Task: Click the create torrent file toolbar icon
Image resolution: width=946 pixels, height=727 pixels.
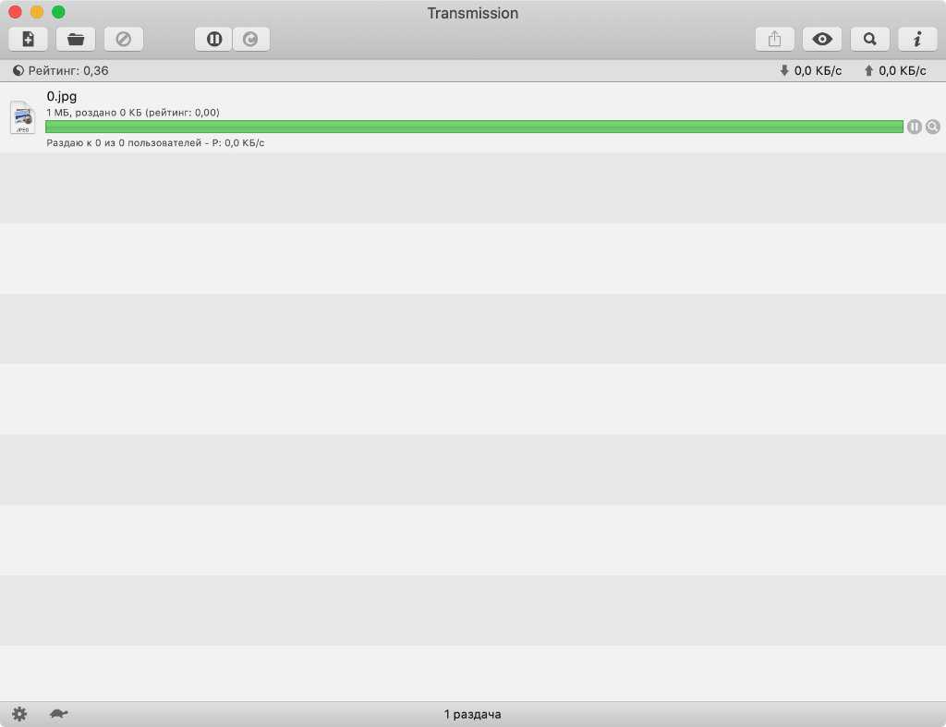Action: click(29, 39)
